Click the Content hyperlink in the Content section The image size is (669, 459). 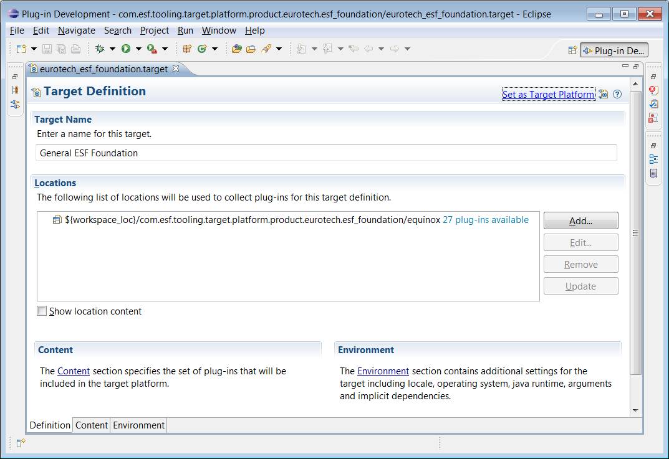point(74,371)
